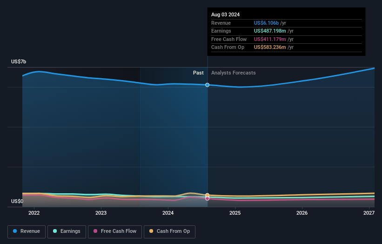
Task: Click the Cash From Op tooltip label
Action: point(228,47)
